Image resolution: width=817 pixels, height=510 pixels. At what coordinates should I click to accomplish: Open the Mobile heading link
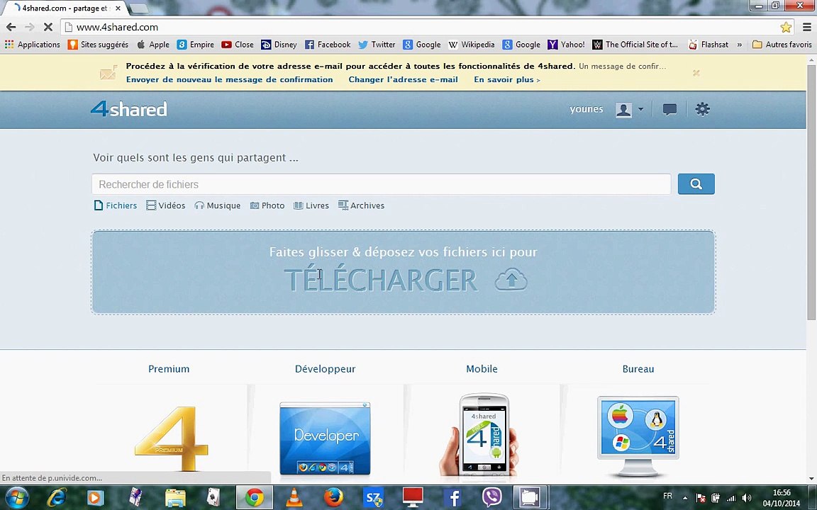482,369
